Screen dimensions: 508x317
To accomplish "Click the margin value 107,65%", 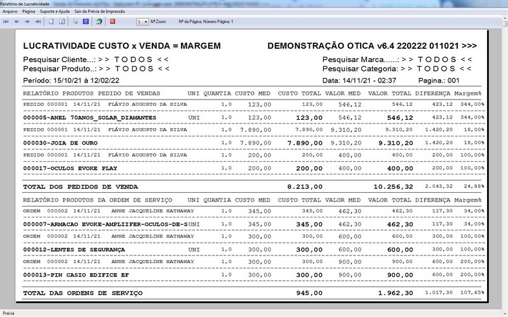I will 472,292.
